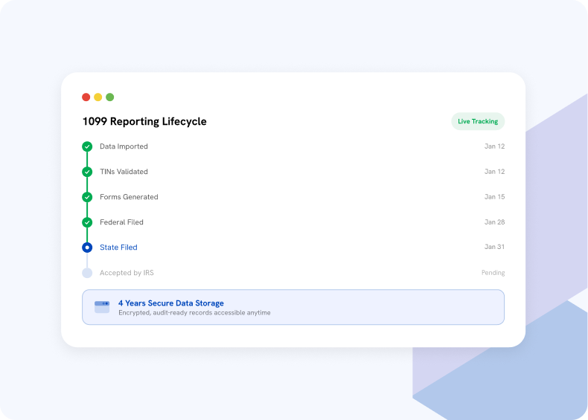Open the State Filed step link
The height and width of the screenshot is (420, 588).
pyautogui.click(x=118, y=248)
